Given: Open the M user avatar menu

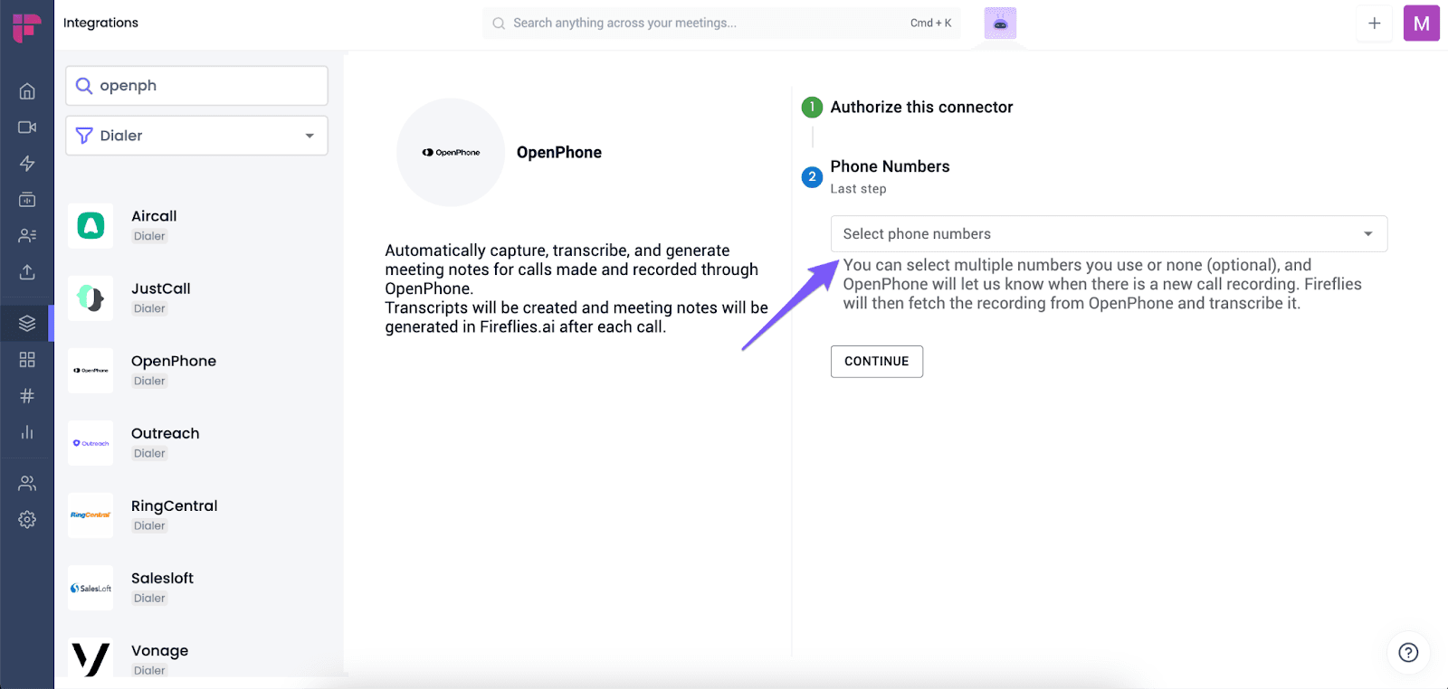Looking at the screenshot, I should pos(1422,24).
